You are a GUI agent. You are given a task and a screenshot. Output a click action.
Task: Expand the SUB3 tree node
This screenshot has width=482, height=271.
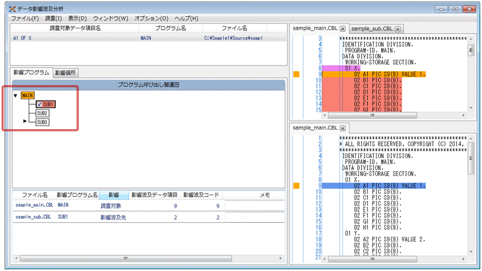25,121
